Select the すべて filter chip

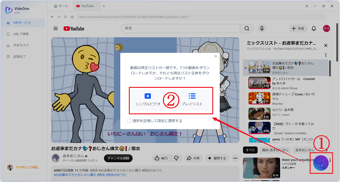[250, 150]
